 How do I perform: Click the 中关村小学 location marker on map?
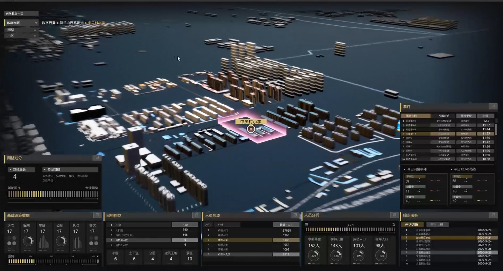[x=251, y=129]
